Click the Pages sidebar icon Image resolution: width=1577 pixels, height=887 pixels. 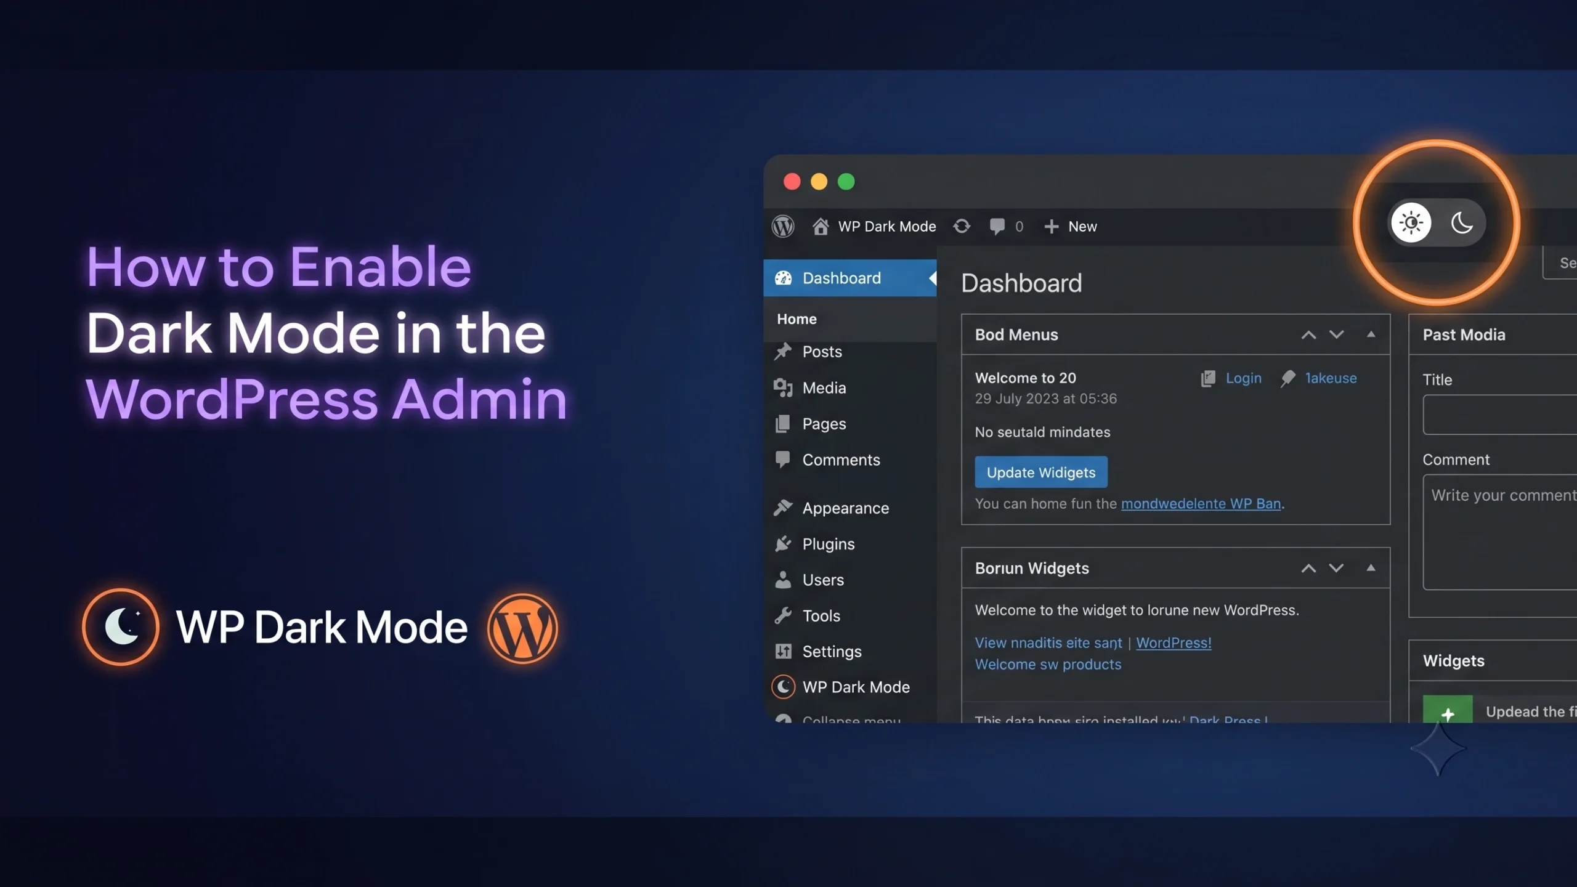(782, 424)
